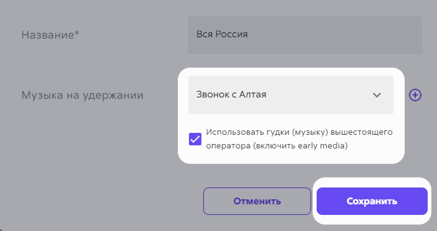The image size is (437, 231).
Task: Add new hold music via plus icon
Action: coord(415,95)
